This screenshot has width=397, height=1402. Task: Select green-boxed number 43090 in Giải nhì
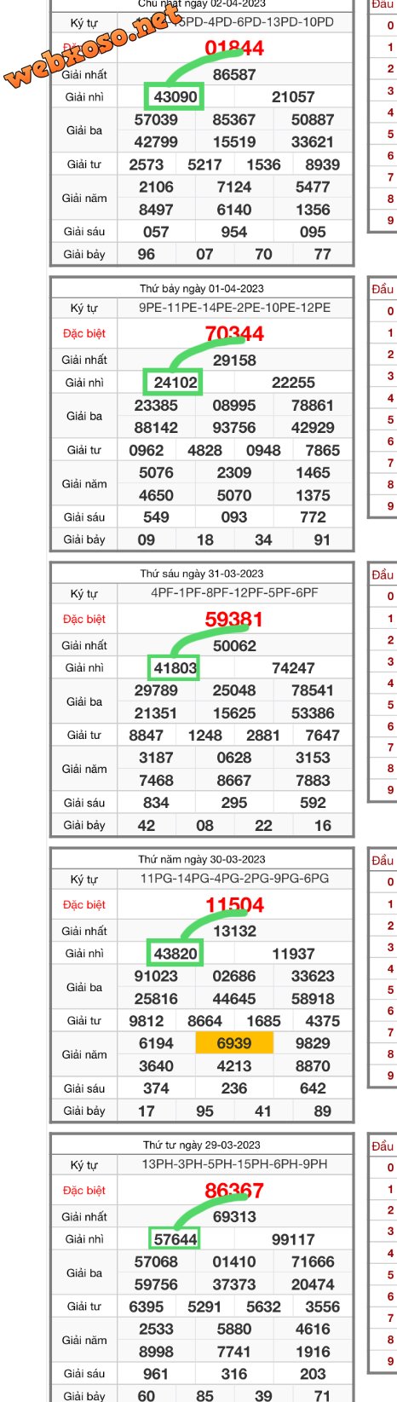tap(175, 97)
